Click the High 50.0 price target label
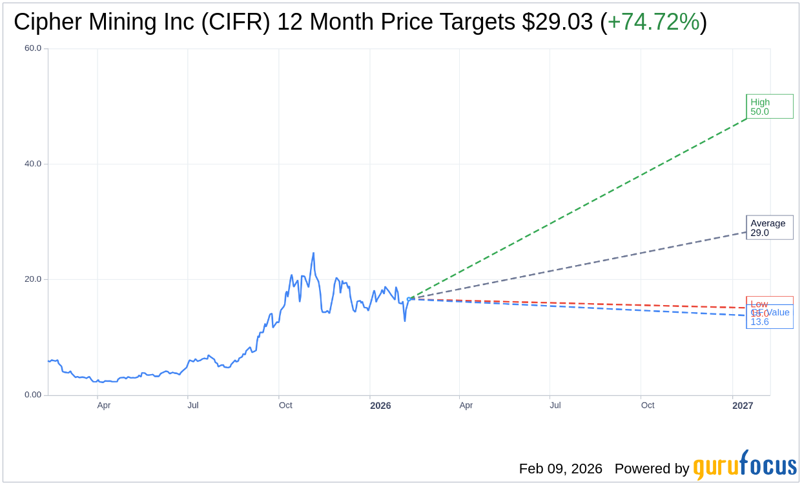The height and width of the screenshot is (485, 802). coord(769,106)
